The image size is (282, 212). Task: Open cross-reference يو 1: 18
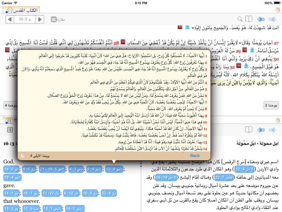(30, 193)
